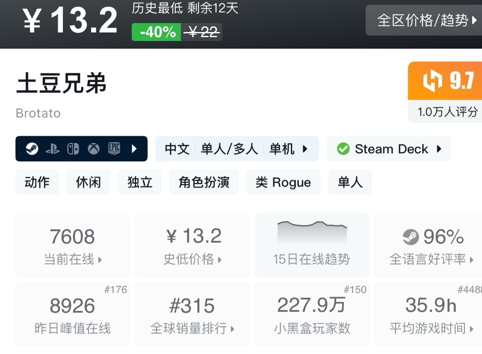Select the 动作 genre tag
This screenshot has height=354, width=482.
(x=37, y=182)
